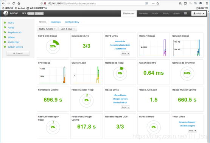Click the Master Web UI link

pos(120,102)
